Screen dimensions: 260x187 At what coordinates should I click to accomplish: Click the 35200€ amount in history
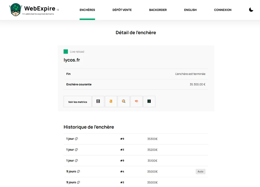[152, 150]
